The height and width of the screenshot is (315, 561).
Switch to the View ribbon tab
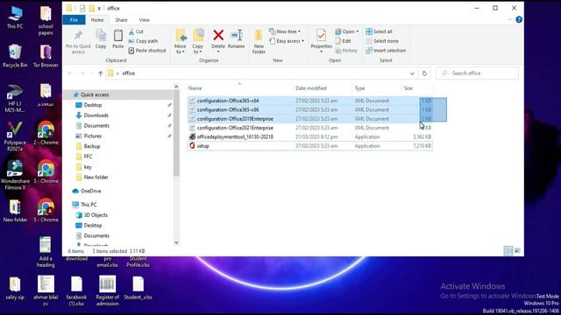point(144,20)
